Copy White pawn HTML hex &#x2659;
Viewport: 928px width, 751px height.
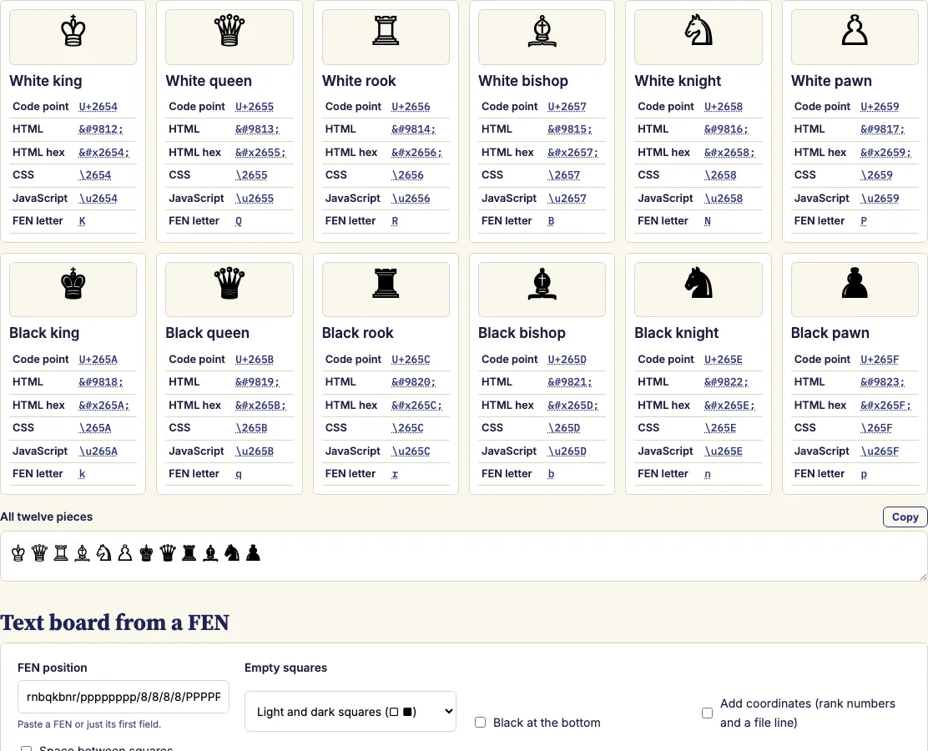point(885,152)
